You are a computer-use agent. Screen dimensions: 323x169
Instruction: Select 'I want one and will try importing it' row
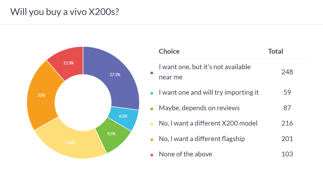pos(228,93)
